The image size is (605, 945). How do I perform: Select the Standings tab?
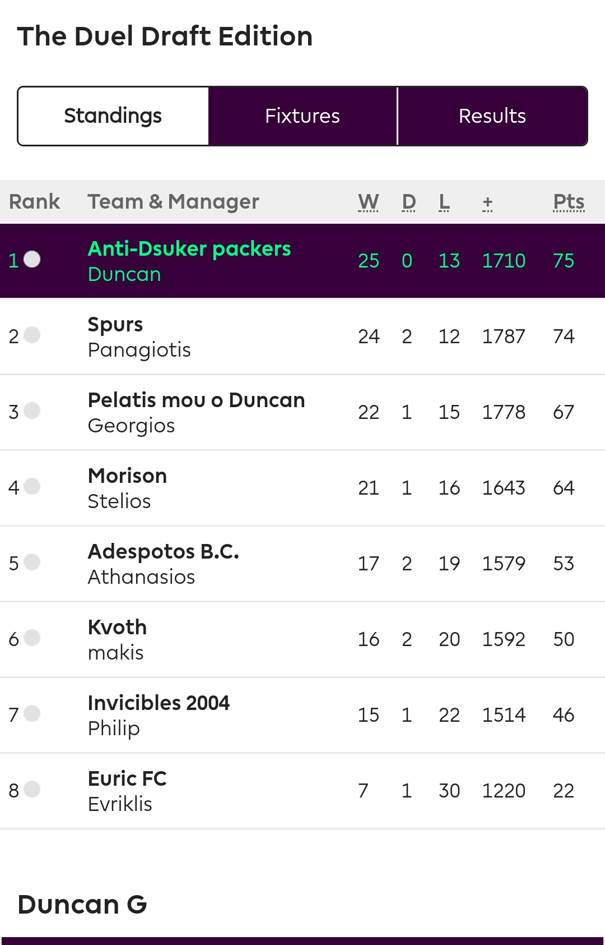(113, 116)
